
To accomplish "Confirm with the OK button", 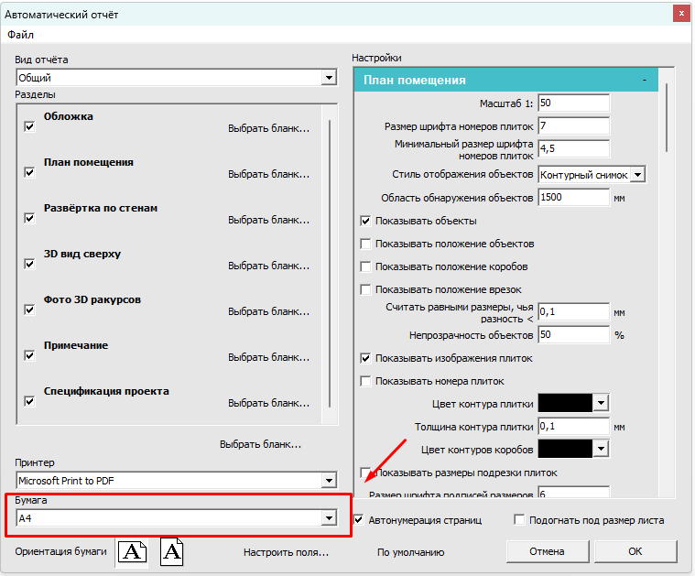I will [x=635, y=551].
